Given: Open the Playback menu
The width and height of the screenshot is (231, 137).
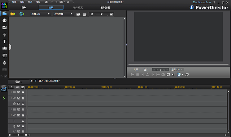Looking at the screenshot, I should point(38,2).
